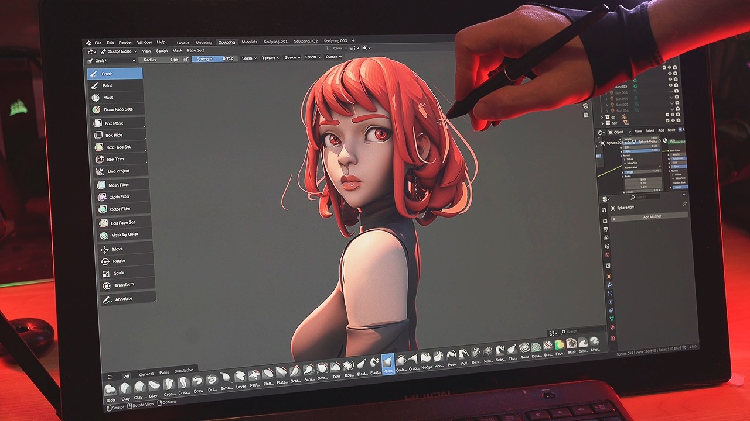Screen dimensions: 750x421
Task: Select the highlighted Grab brush in shelf
Action: (x=388, y=364)
